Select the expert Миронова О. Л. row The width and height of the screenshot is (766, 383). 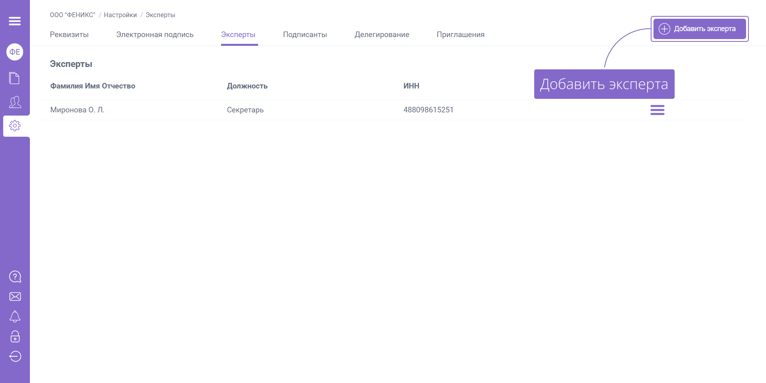[77, 110]
